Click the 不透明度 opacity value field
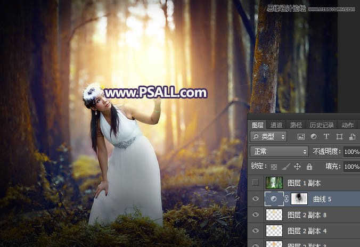The width and height of the screenshot is (360, 247). click(x=351, y=152)
